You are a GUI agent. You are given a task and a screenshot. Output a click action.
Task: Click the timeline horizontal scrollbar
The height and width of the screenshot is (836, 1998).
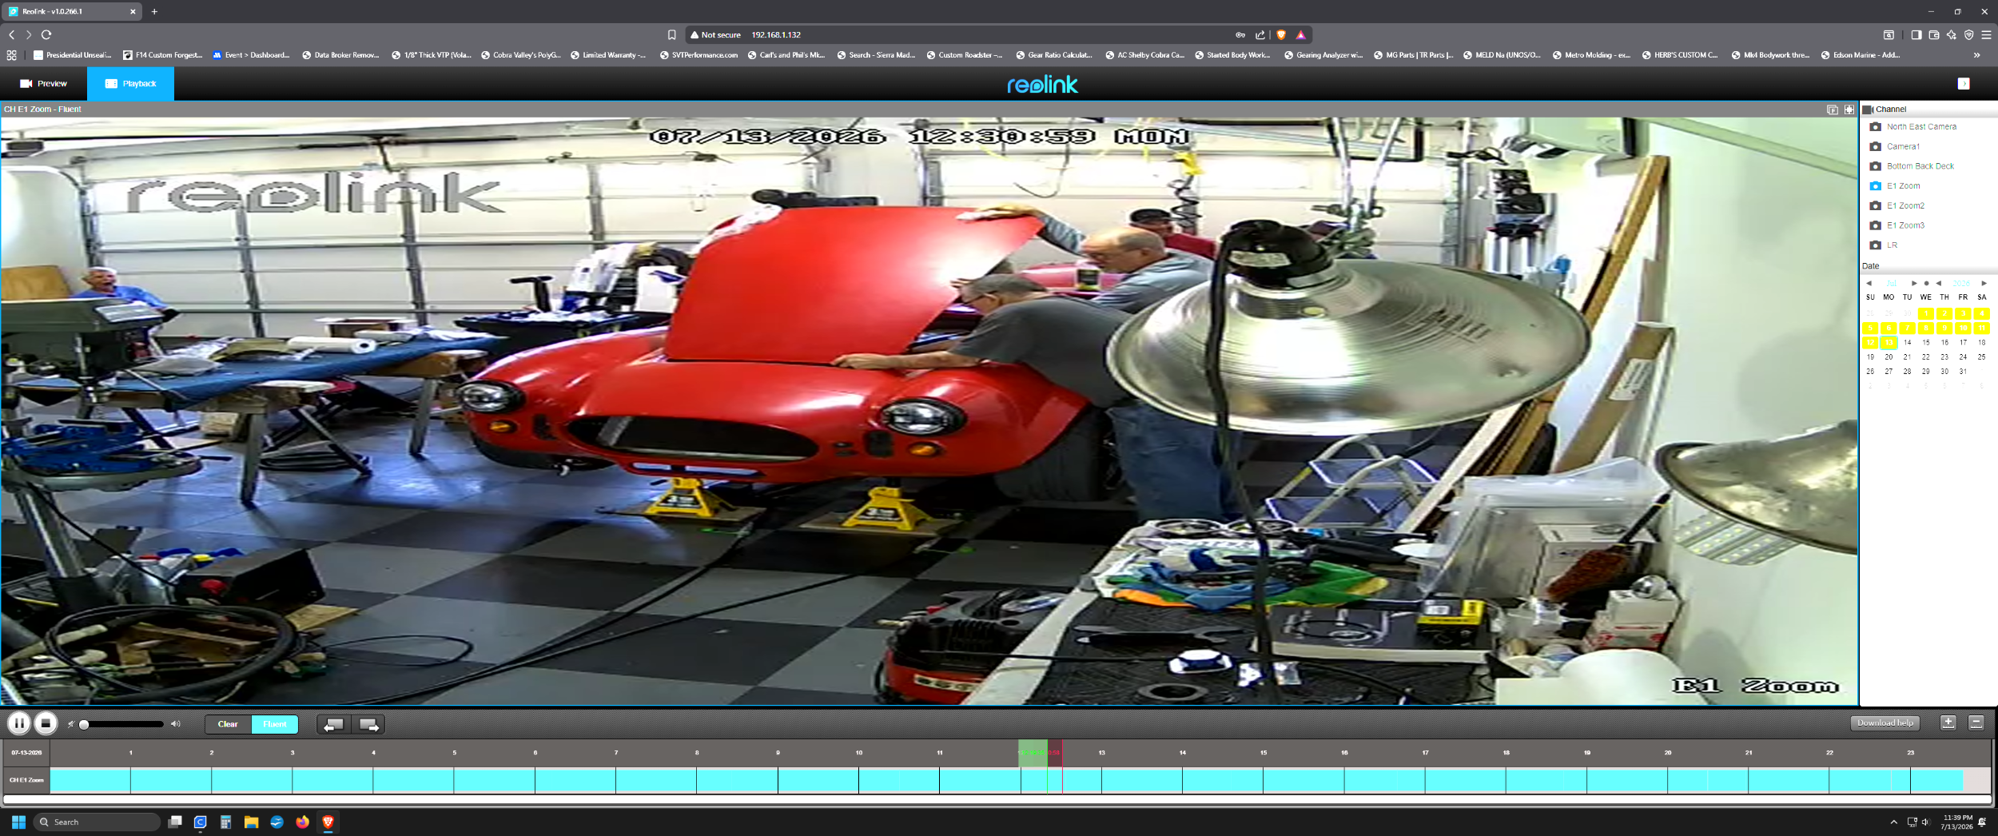997,799
